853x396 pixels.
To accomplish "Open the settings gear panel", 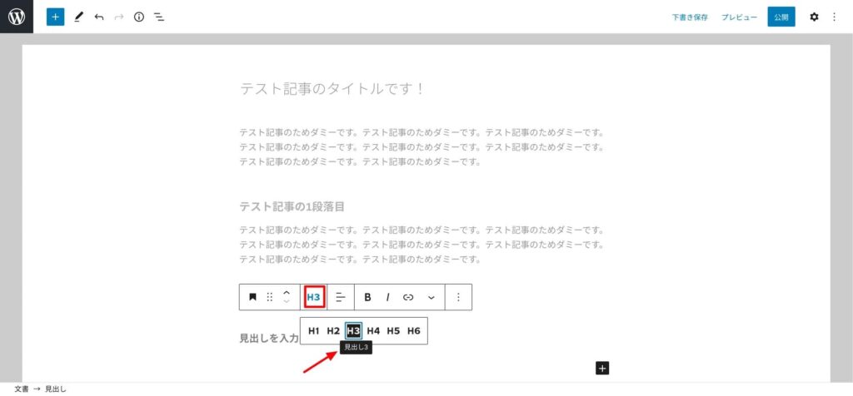I will pos(814,17).
